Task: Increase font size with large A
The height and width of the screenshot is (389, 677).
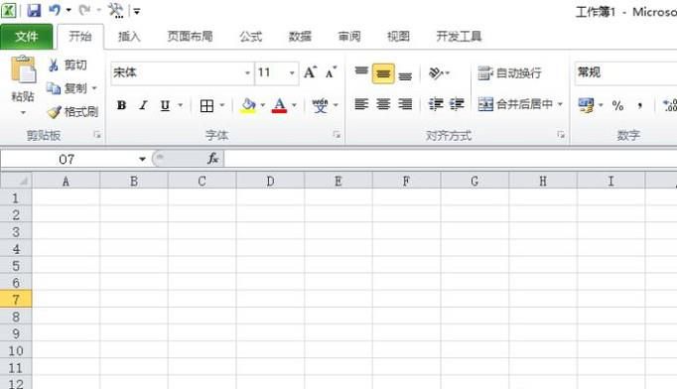Action: pos(310,72)
